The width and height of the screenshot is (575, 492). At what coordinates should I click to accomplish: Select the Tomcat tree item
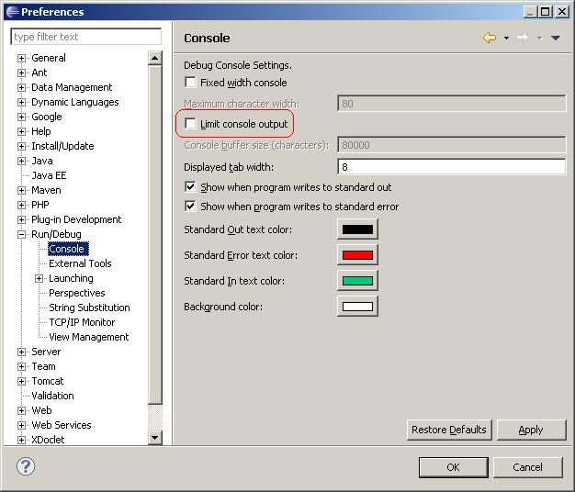[x=48, y=381]
